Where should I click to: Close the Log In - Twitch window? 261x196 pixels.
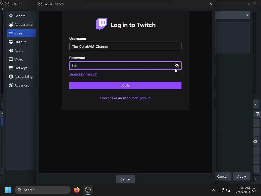click(x=211, y=4)
